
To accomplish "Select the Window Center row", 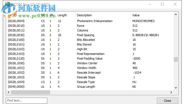I will (x=90, y=63).
